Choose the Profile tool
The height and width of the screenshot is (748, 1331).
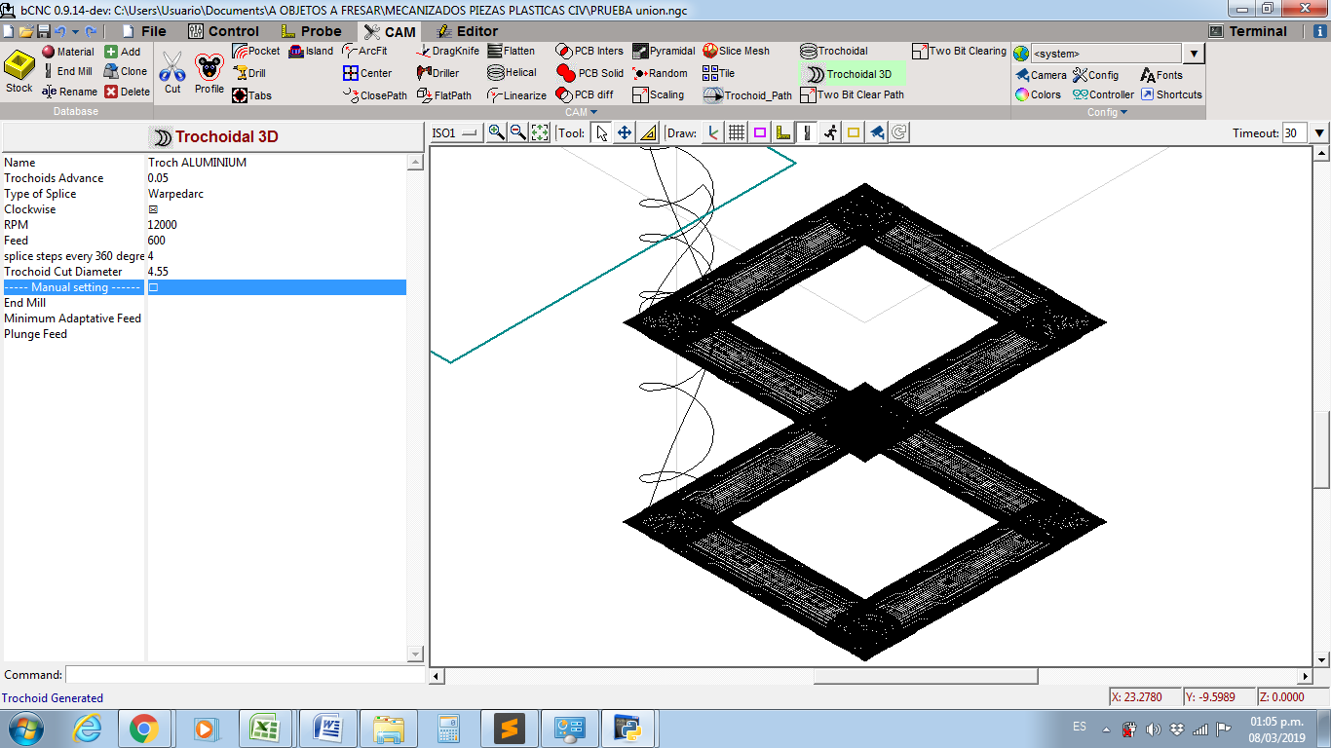point(209,73)
